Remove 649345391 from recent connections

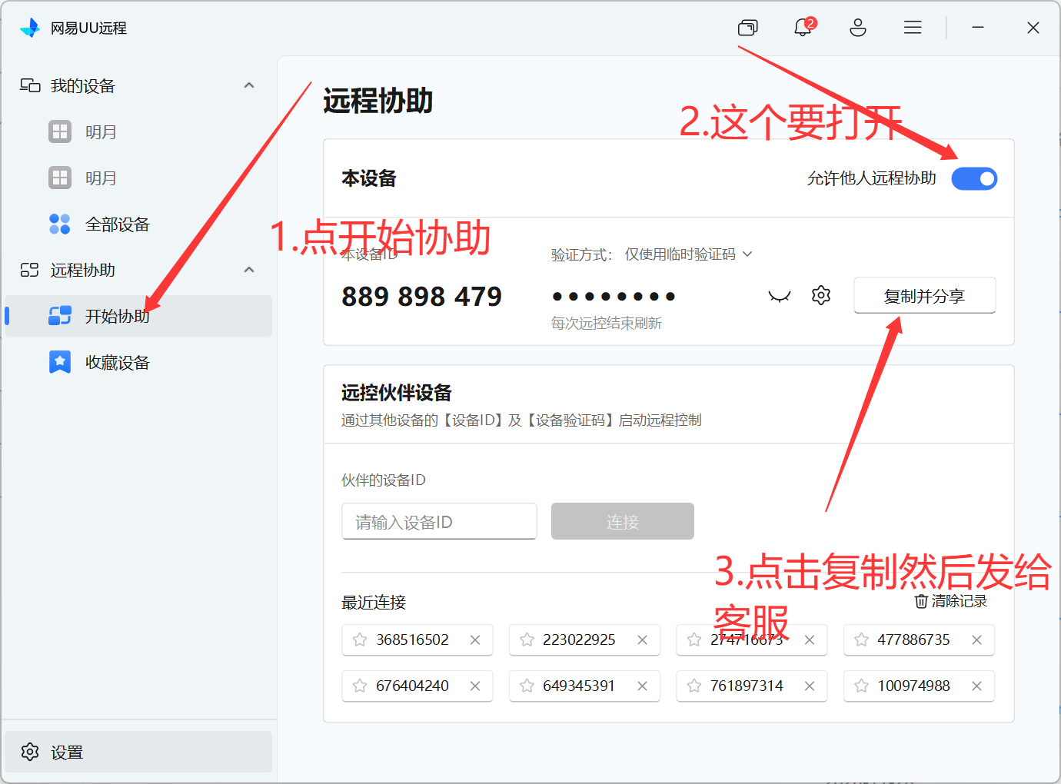pyautogui.click(x=642, y=686)
